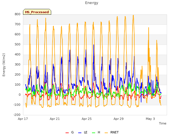Select the LE legend label
This screenshot has height=138, width=184.
tap(86, 132)
